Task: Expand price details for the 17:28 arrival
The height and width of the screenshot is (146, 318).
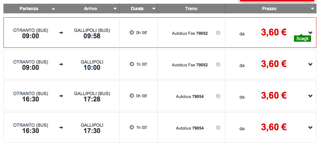Action: [x=310, y=96]
